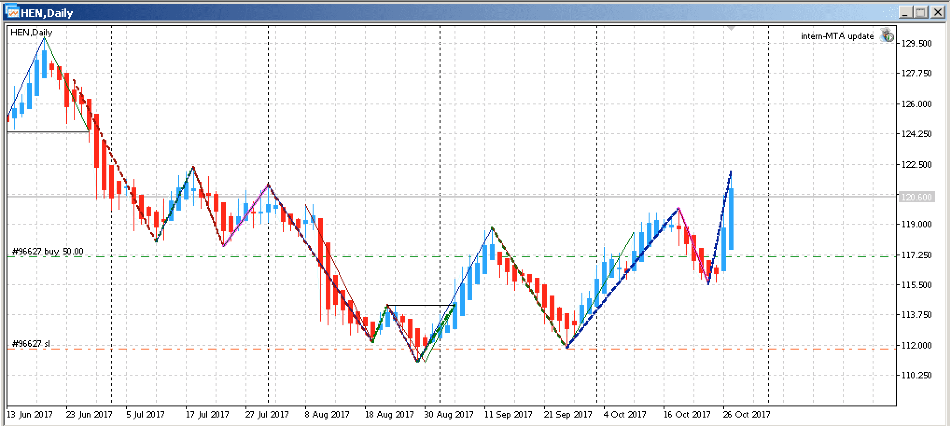Minimize the HEN,Daily chart window
Screen dimensions: 951x426
(x=905, y=12)
